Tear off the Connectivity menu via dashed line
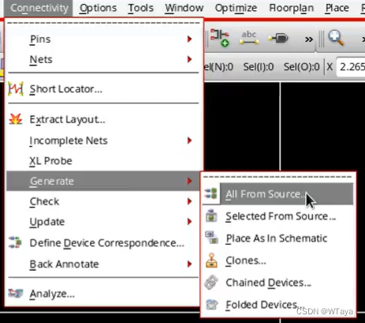The image size is (365, 323). click(x=103, y=23)
